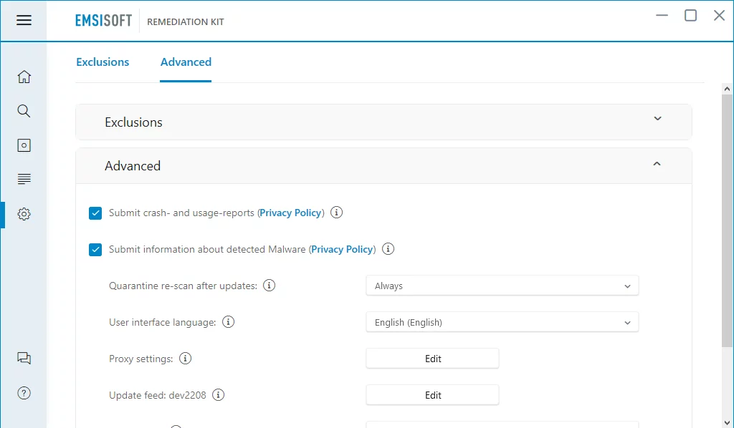
Task: Collapse the Advanced section
Action: tap(657, 164)
